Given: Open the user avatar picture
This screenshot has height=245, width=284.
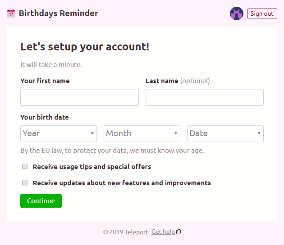Looking at the screenshot, I should [x=236, y=13].
